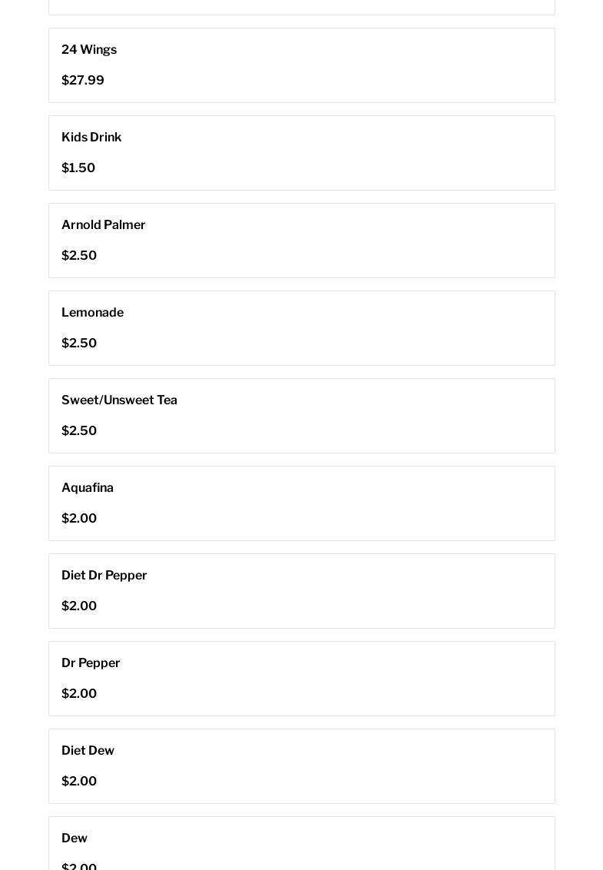Screen dimensions: 603x870
Task: Select the 24 Wings menu item
Action: tap(89, 50)
